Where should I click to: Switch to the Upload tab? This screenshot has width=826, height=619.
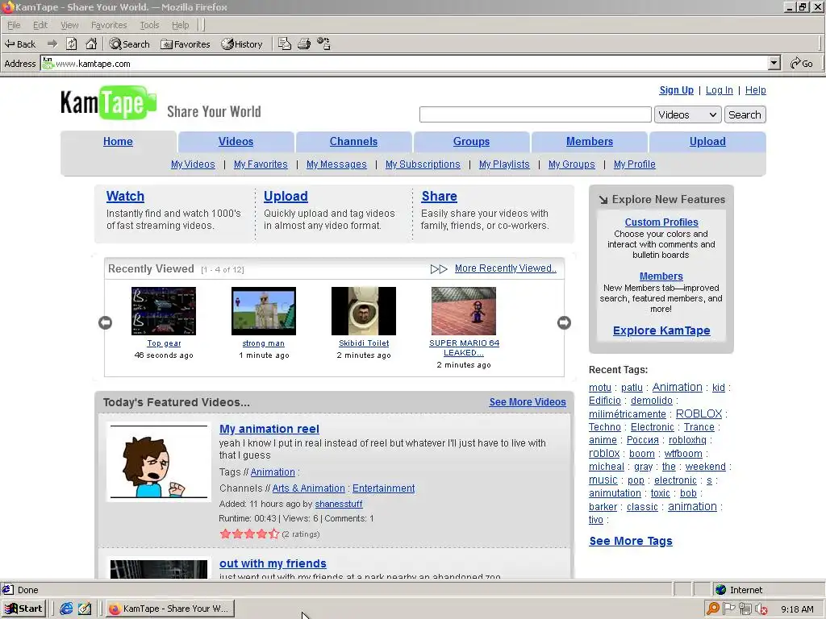pos(707,142)
